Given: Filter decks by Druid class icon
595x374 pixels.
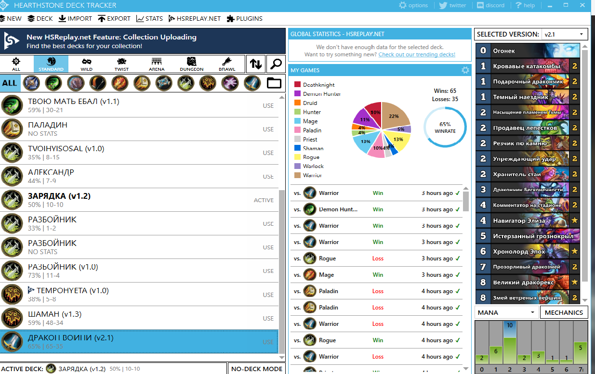Looking at the screenshot, I should (75, 83).
